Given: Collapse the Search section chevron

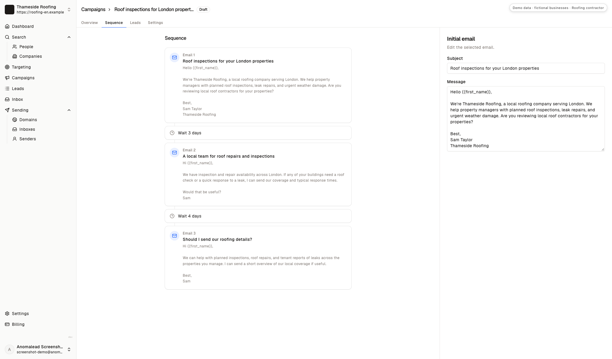Looking at the screenshot, I should pos(69,37).
